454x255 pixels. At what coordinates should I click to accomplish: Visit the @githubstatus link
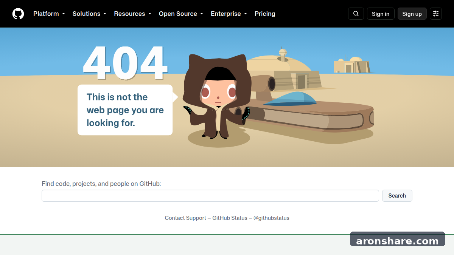click(271, 218)
